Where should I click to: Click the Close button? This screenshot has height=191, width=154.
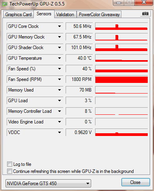(x=136, y=182)
